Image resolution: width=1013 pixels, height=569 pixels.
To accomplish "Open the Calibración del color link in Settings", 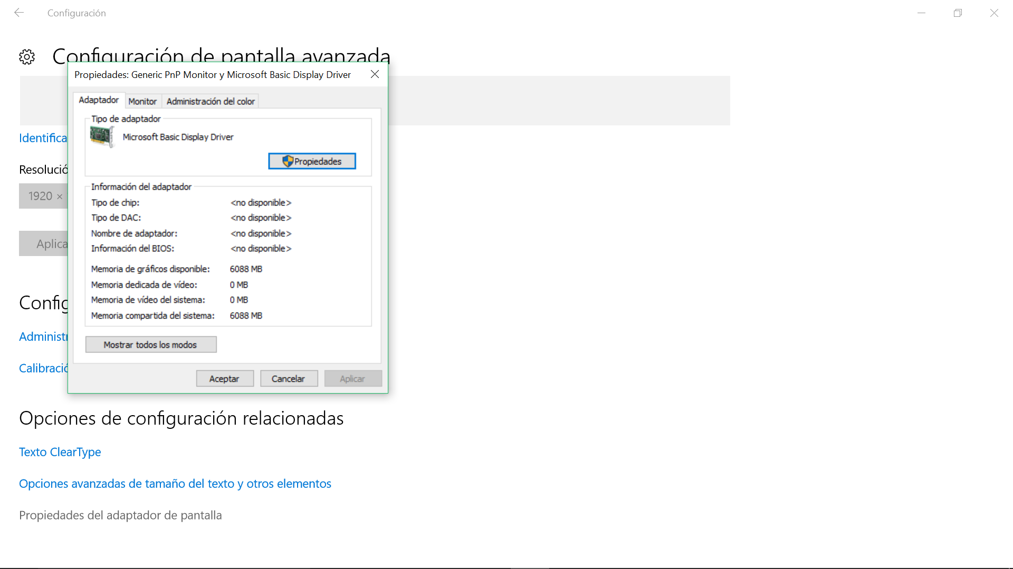I will [43, 368].
